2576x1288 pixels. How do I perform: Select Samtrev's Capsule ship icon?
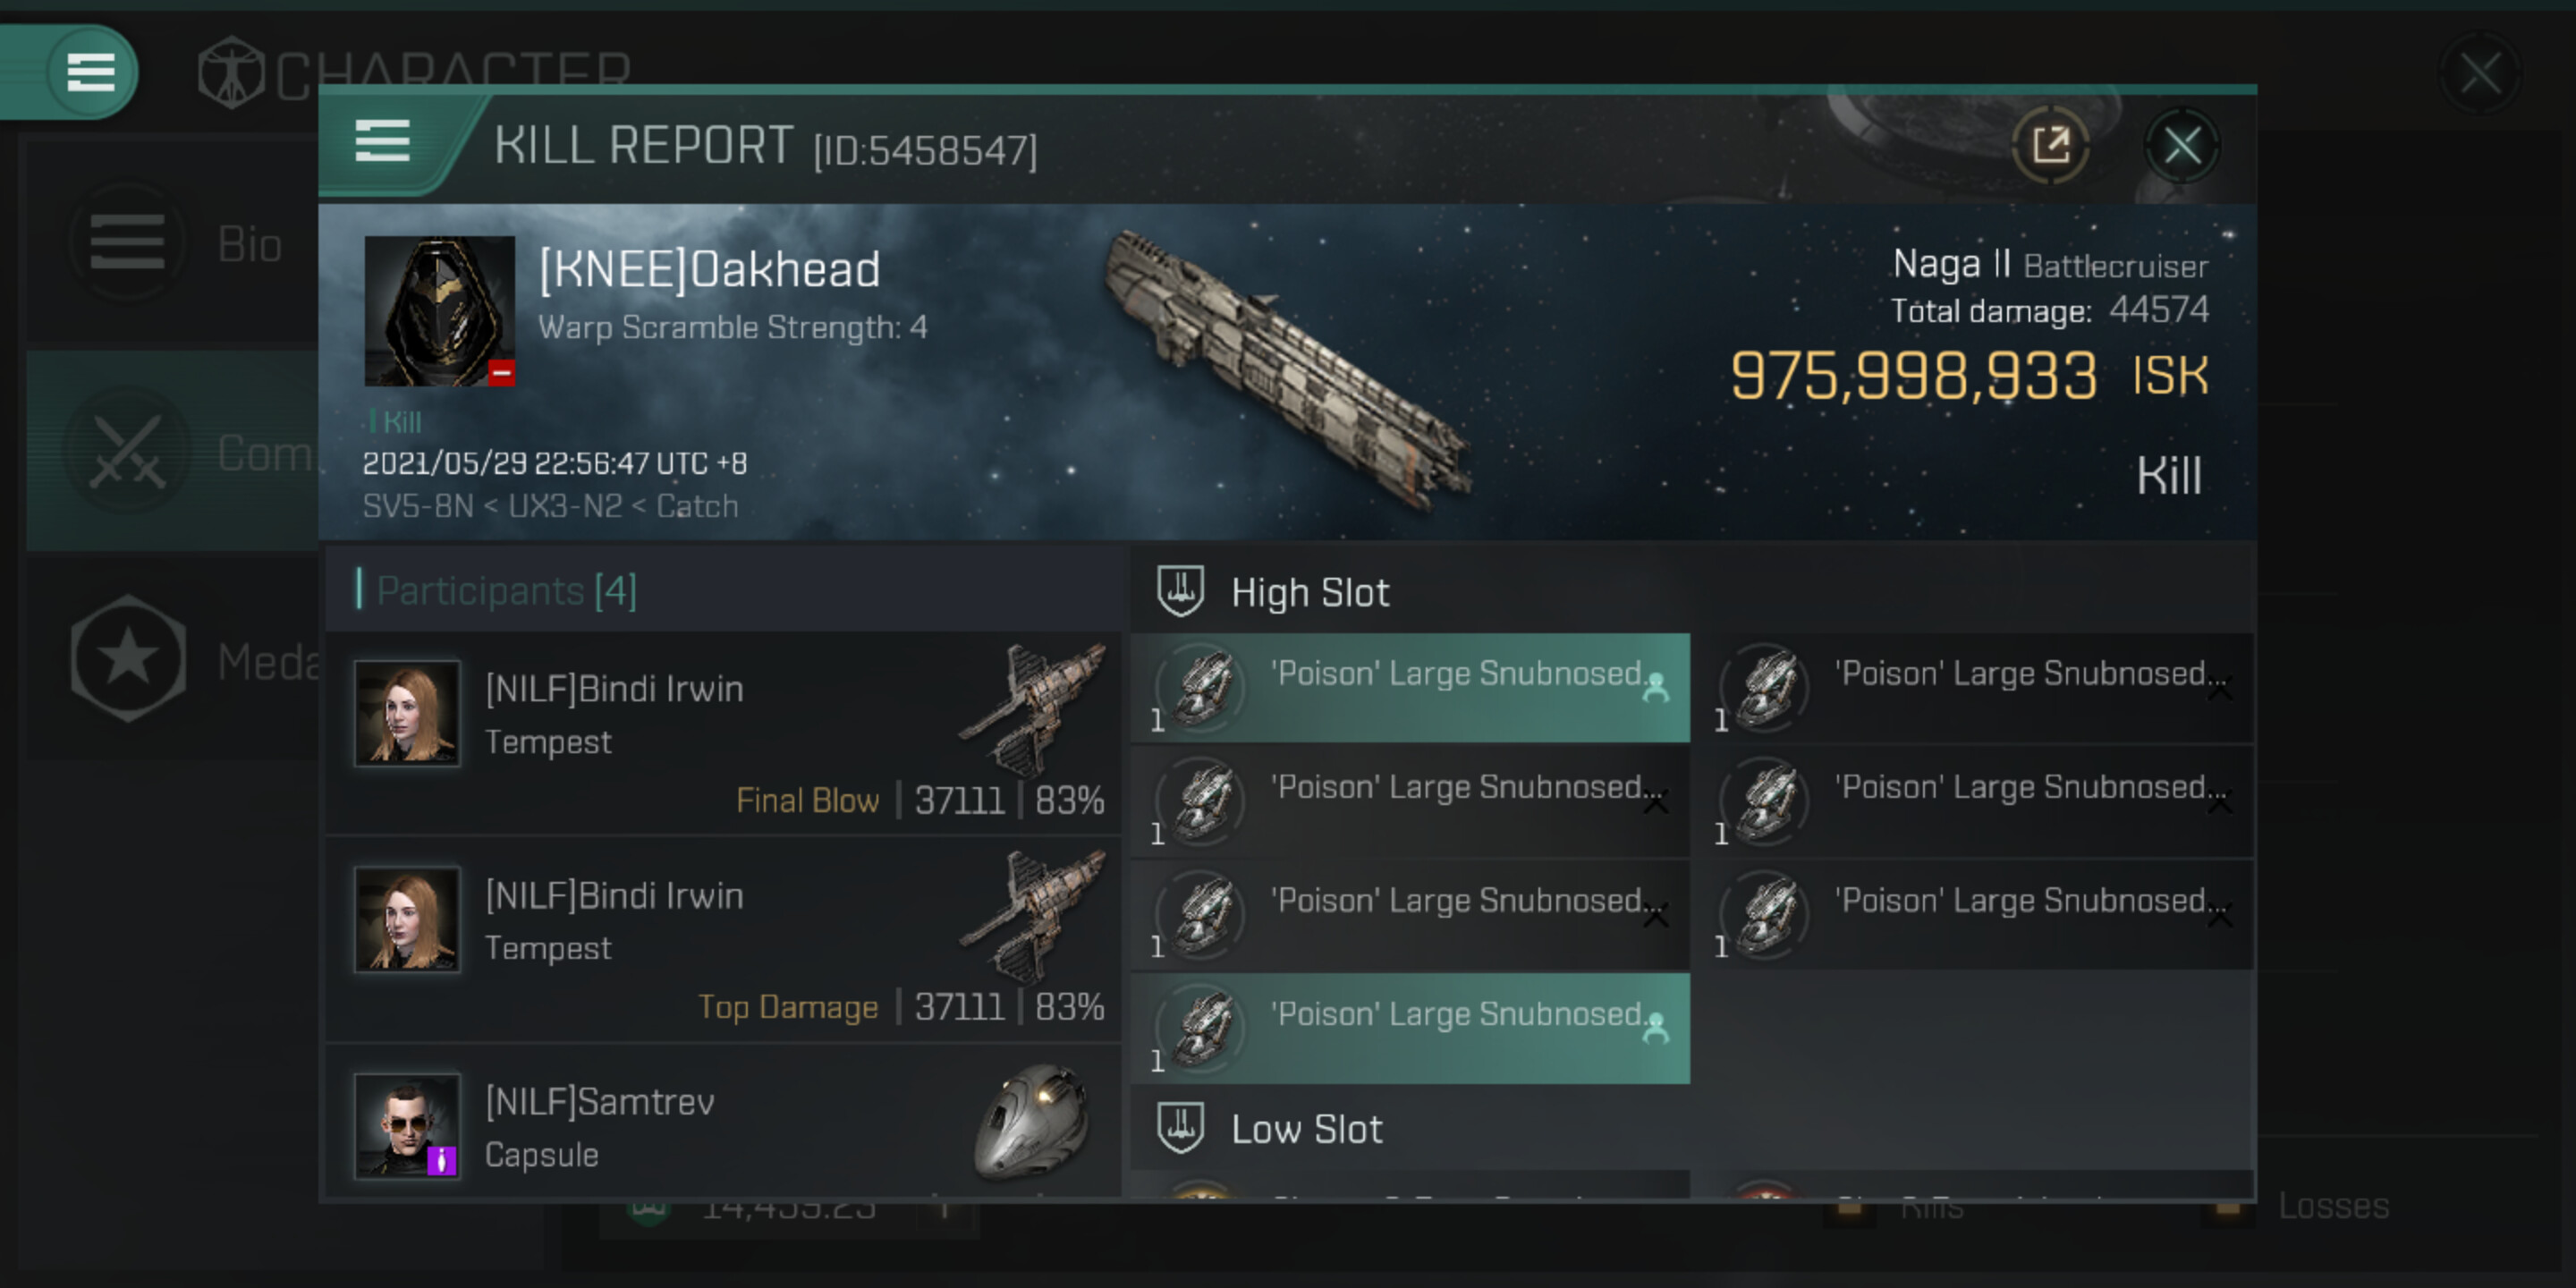point(1034,1122)
